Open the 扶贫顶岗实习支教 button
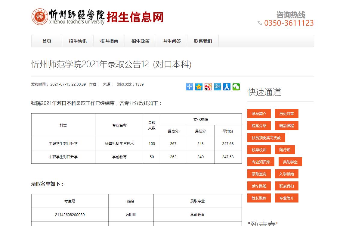 (266, 138)
